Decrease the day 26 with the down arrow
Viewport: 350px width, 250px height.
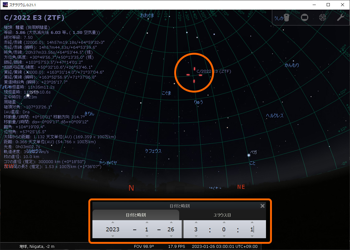[171, 236]
